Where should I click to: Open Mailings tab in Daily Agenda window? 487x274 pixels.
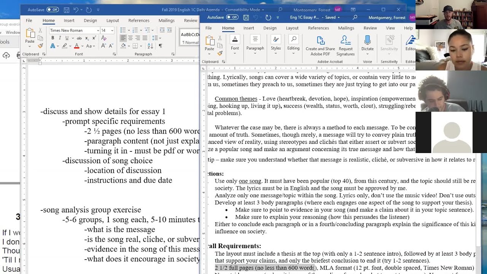click(x=167, y=21)
